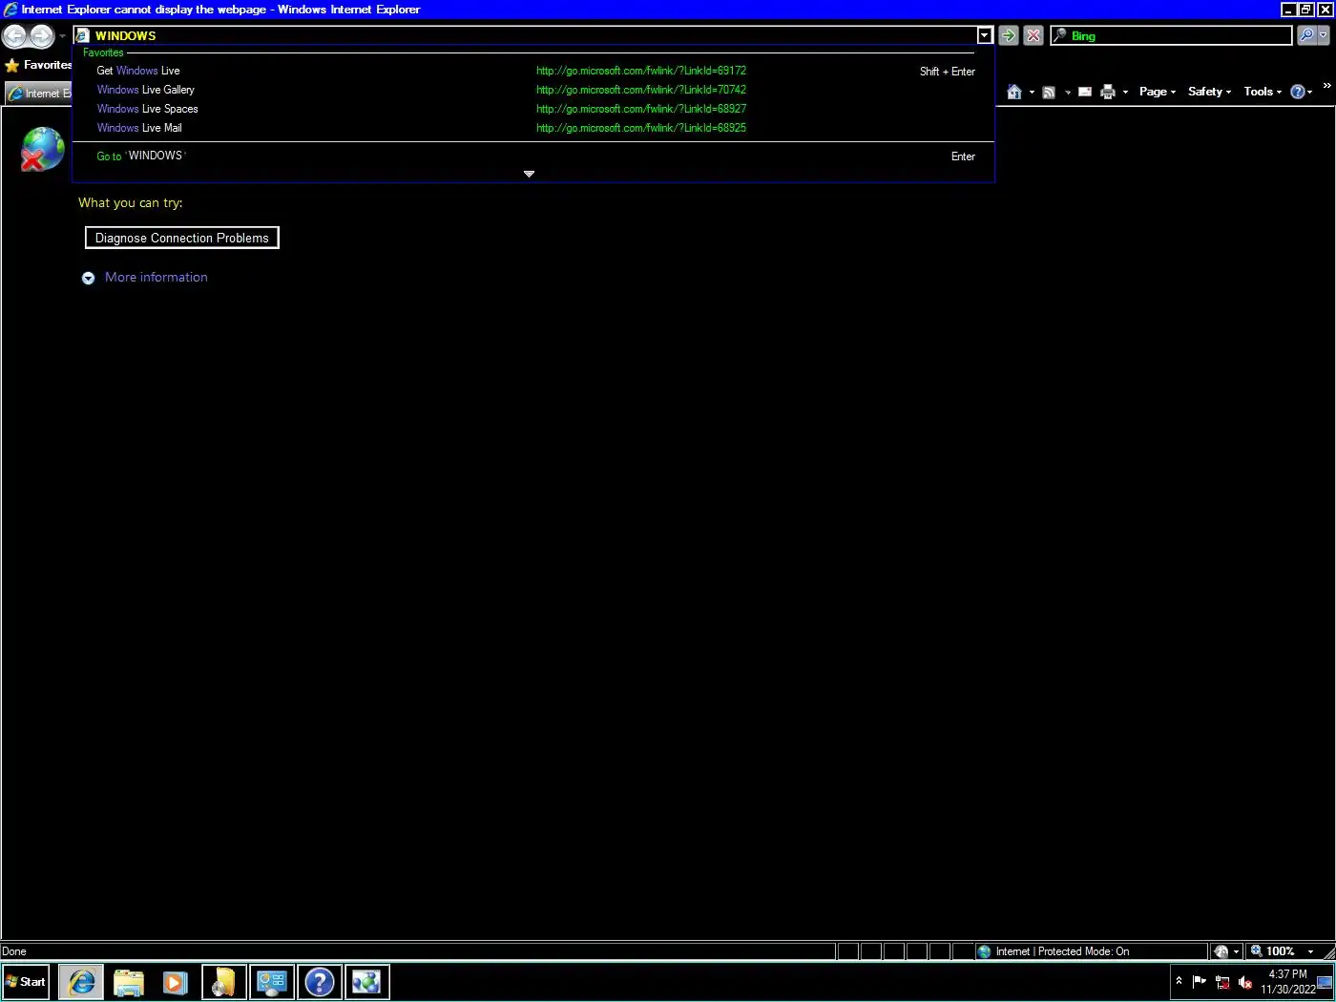The width and height of the screenshot is (1336, 1002).
Task: Open the Home button dropdown arrow
Action: tap(1032, 92)
